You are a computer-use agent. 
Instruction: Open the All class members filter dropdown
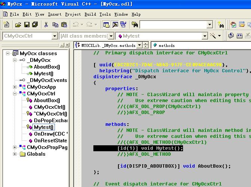(x=111, y=36)
